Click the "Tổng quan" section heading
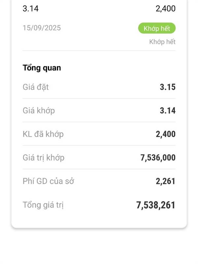 (x=42, y=68)
